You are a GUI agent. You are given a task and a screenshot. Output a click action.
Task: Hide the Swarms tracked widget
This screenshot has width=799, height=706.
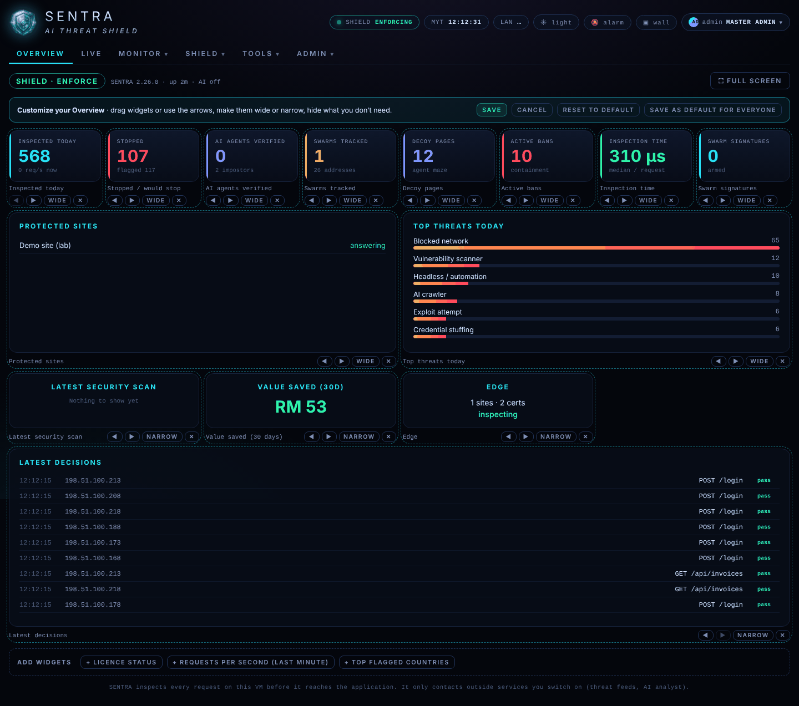(x=376, y=200)
